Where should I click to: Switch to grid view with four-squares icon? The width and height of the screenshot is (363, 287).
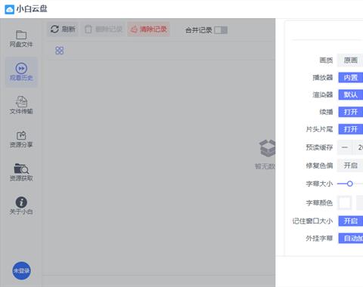tap(60, 51)
